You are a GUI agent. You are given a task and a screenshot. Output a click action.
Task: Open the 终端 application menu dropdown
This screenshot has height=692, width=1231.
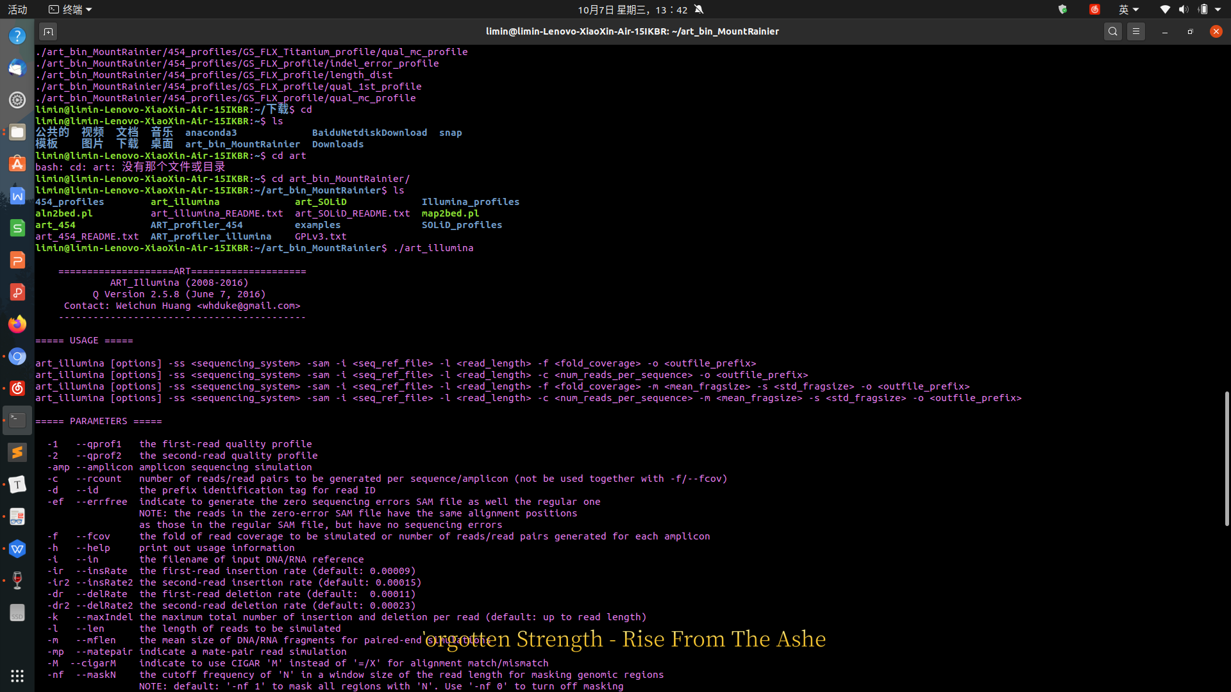(x=69, y=9)
